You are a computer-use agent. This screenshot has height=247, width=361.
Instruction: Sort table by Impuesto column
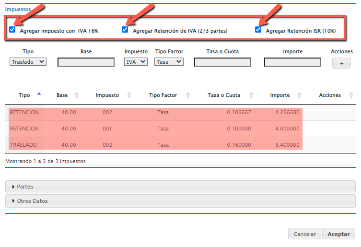pos(129,95)
